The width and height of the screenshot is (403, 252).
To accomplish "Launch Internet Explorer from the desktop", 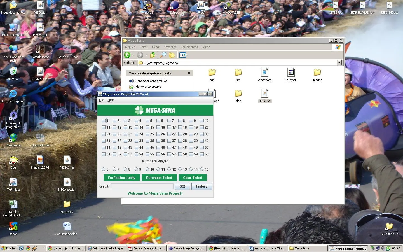I will [13, 96].
